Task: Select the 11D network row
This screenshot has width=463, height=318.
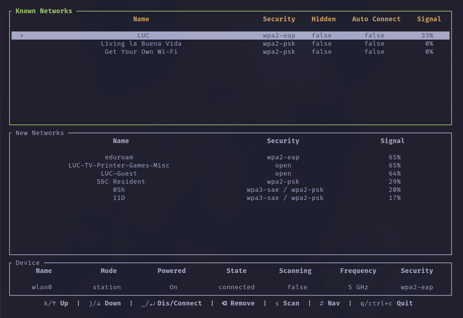Action: (119, 198)
